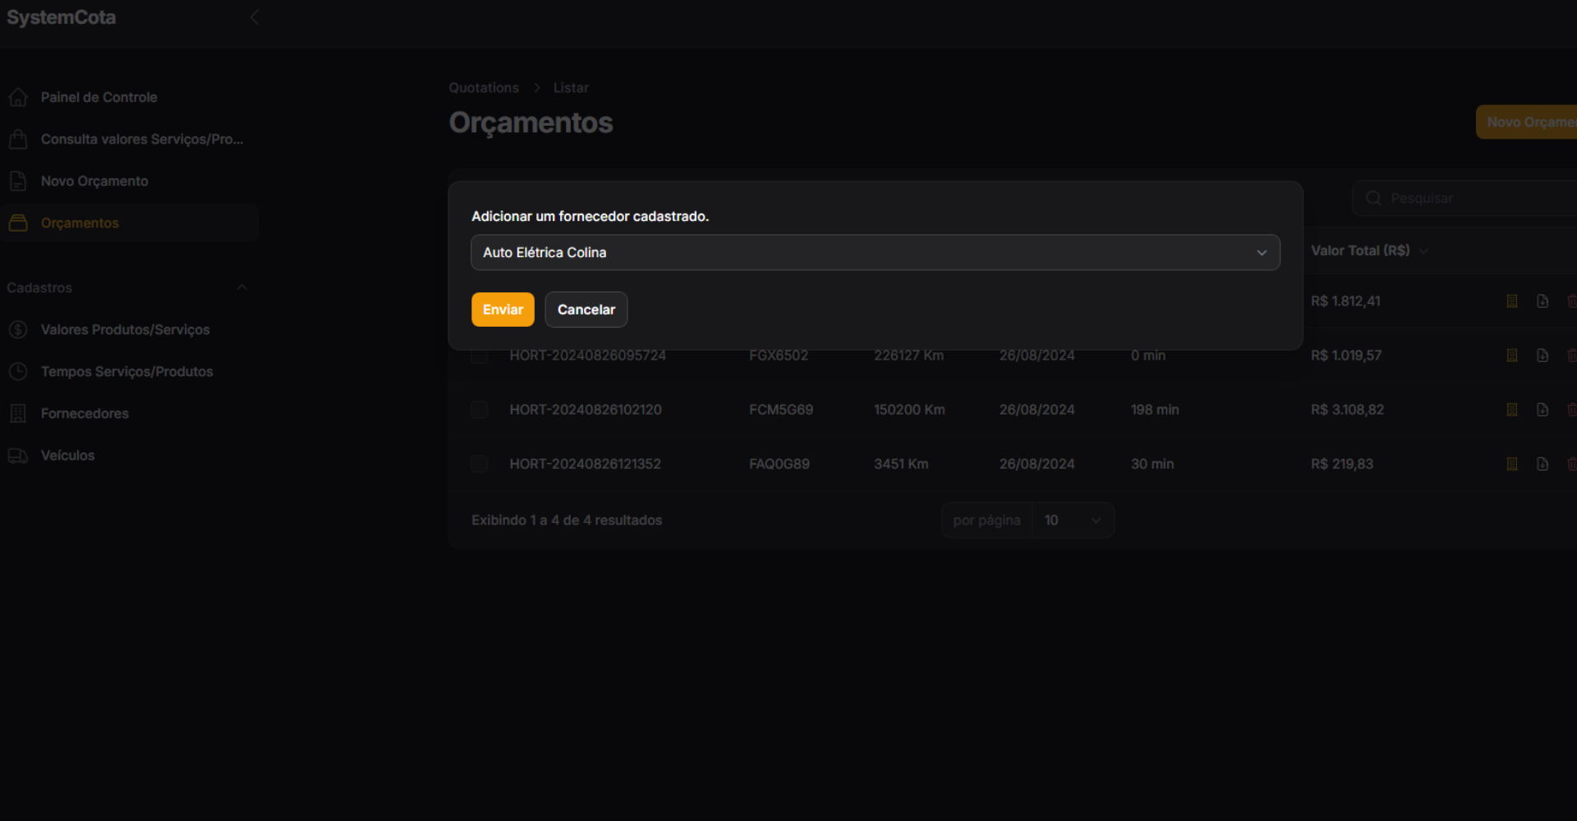This screenshot has width=1577, height=821.
Task: Click the 0 min cell
Action: [x=1148, y=355]
